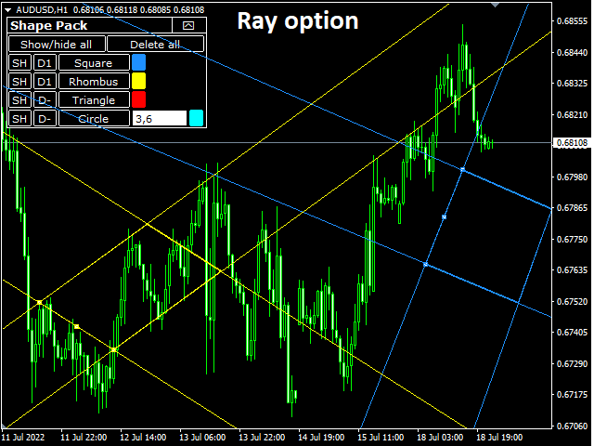Toggle SH for the Triangle row

click(19, 99)
